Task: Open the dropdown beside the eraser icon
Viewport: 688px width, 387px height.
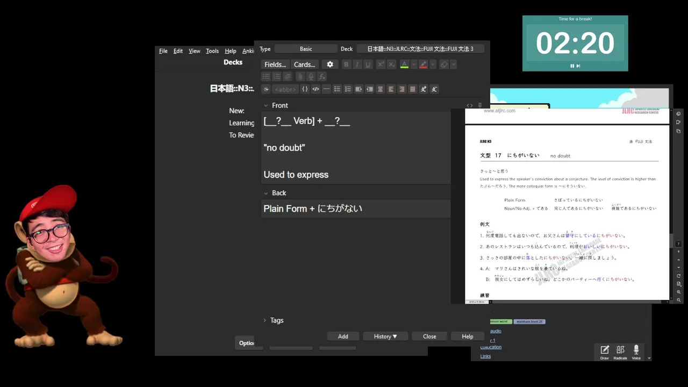Action: 454,64
